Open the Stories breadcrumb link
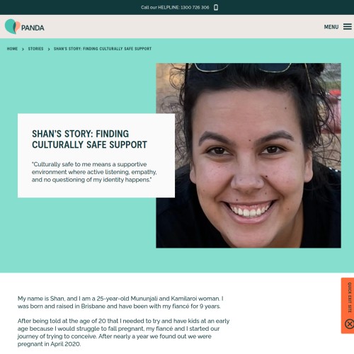354x354 pixels. [35, 49]
